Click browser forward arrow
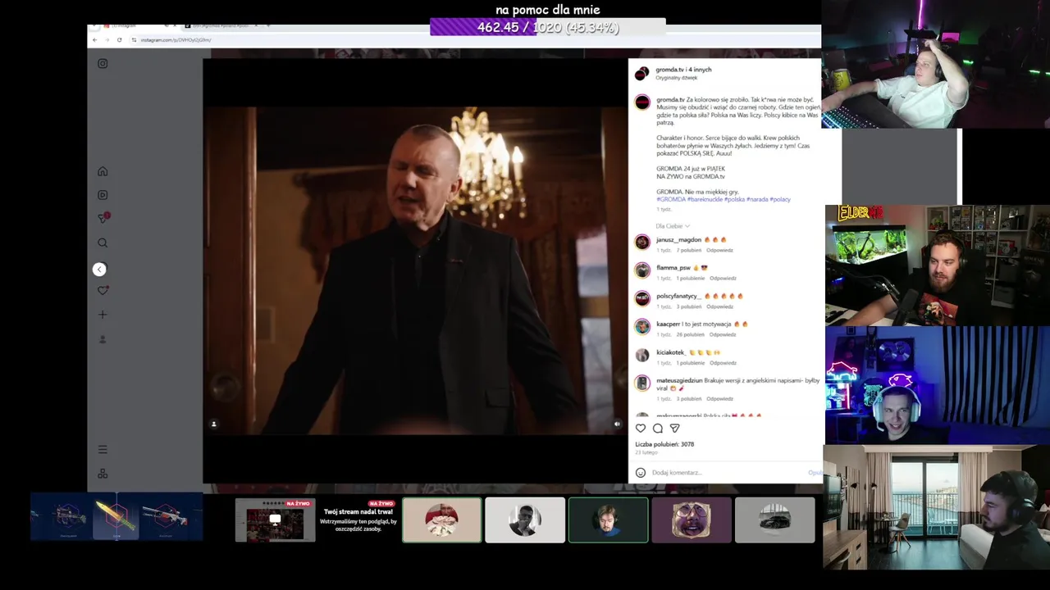The height and width of the screenshot is (590, 1050). (x=107, y=39)
